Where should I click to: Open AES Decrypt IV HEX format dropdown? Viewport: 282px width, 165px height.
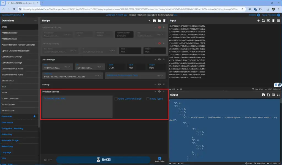tap(100, 67)
